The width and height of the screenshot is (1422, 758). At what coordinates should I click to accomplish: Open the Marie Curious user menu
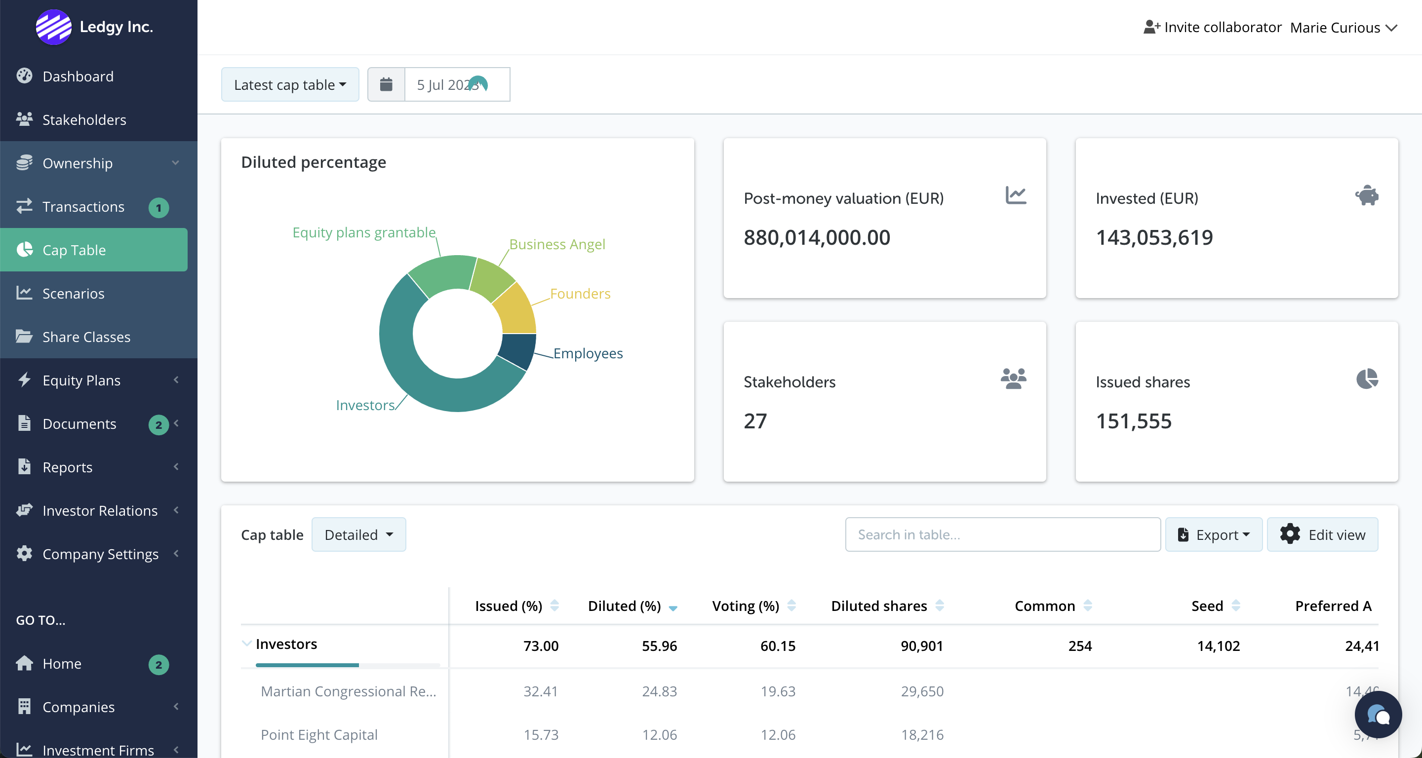coord(1343,28)
